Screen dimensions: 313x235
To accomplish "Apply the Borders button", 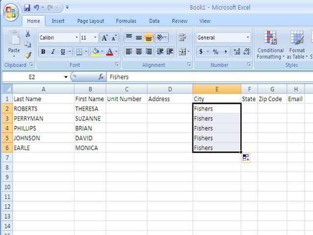I will coord(79,52).
